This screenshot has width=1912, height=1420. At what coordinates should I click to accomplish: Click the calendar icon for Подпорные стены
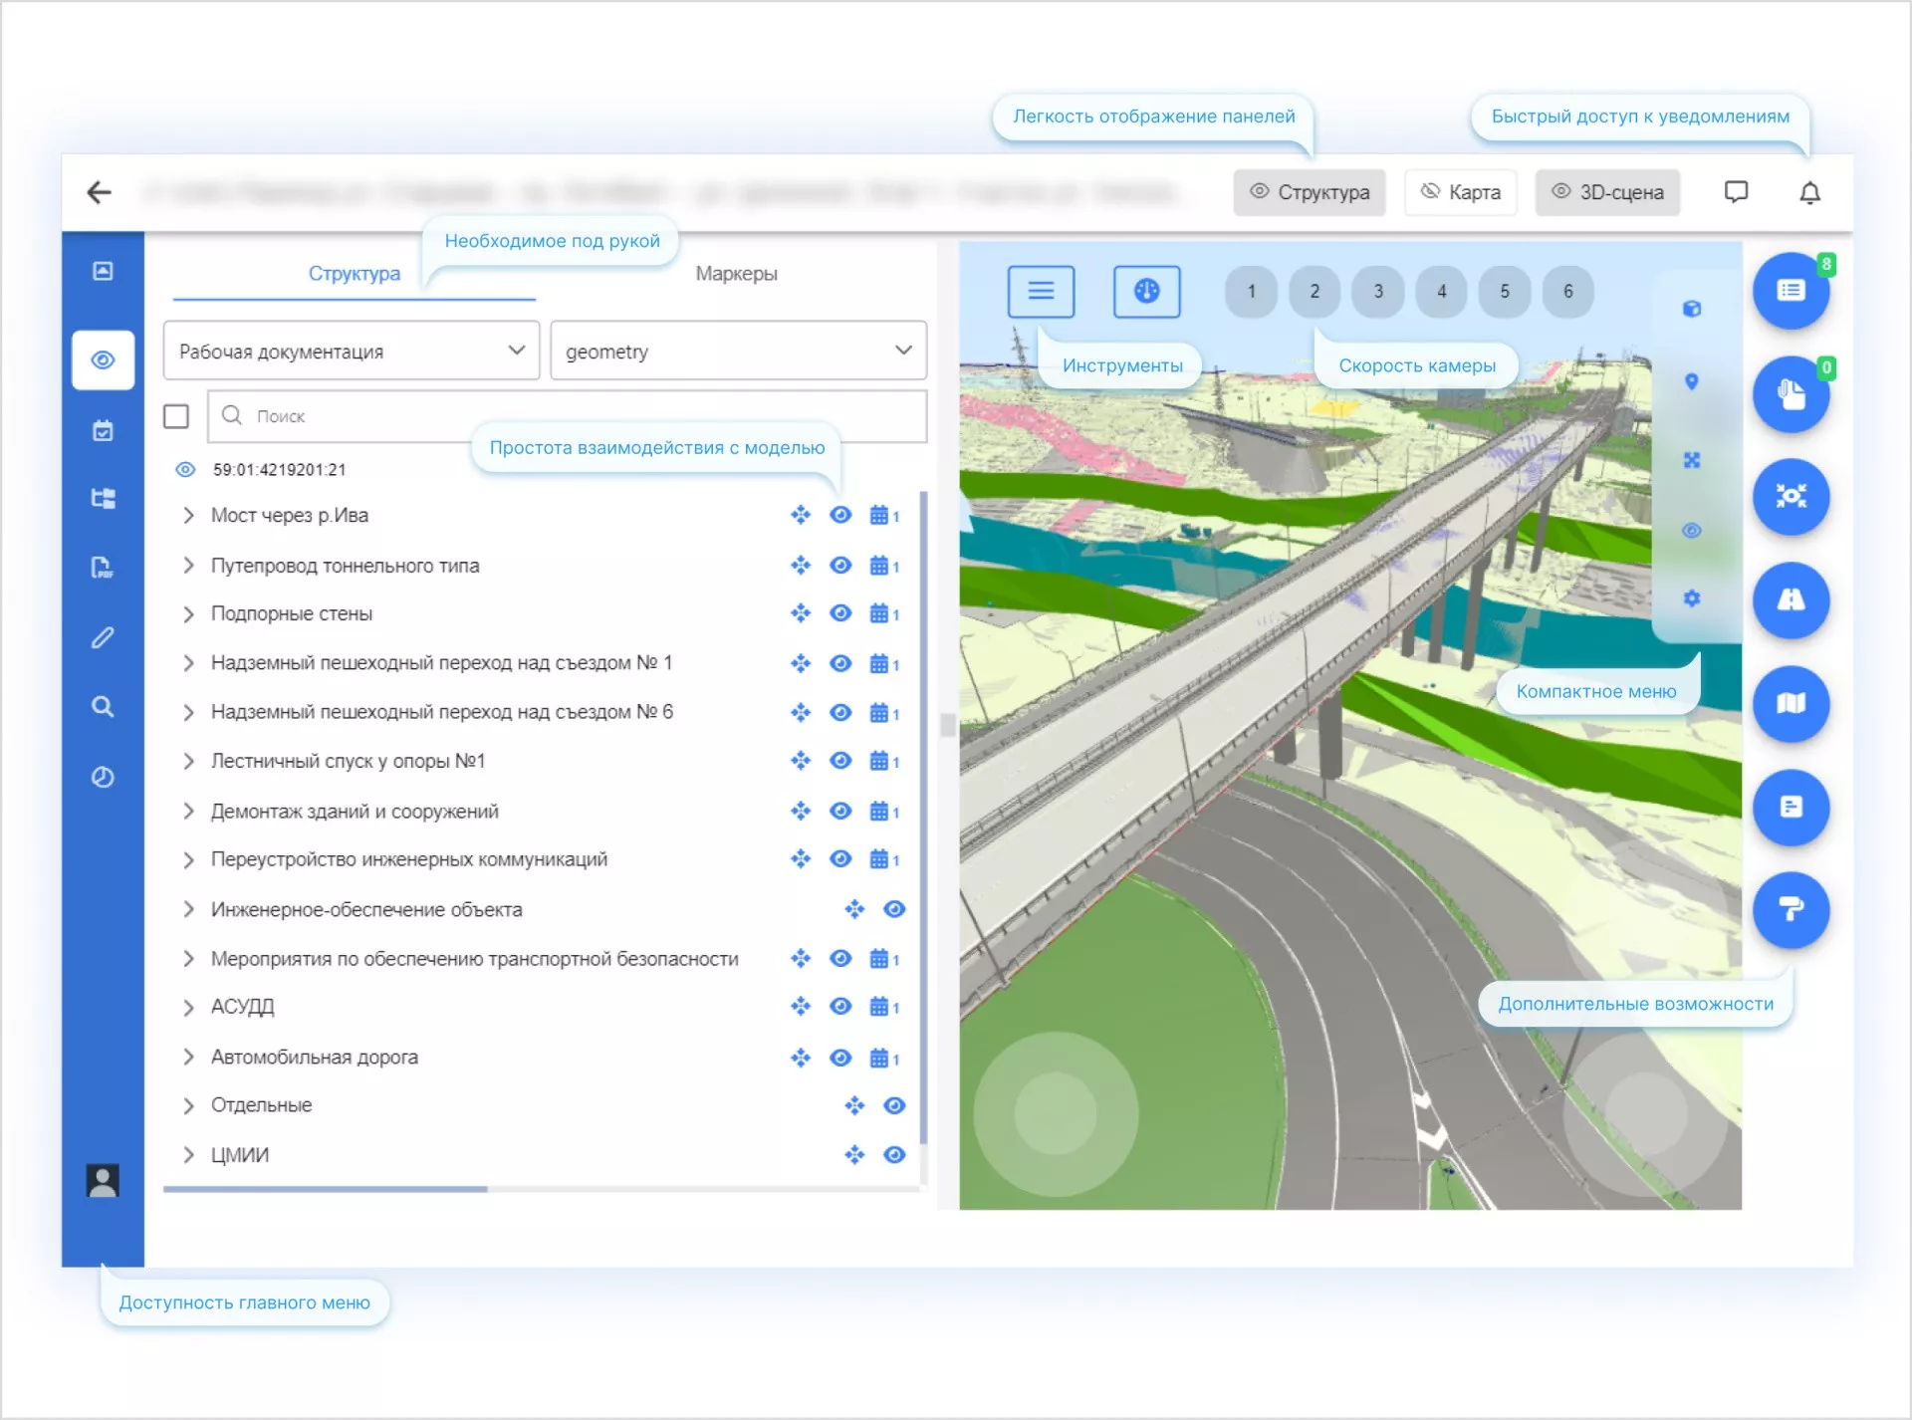pyautogui.click(x=879, y=614)
